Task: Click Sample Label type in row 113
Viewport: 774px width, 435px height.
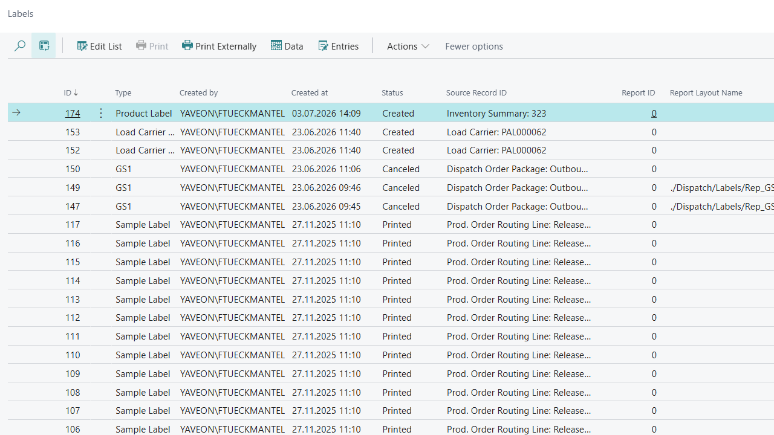Action: tap(143, 299)
